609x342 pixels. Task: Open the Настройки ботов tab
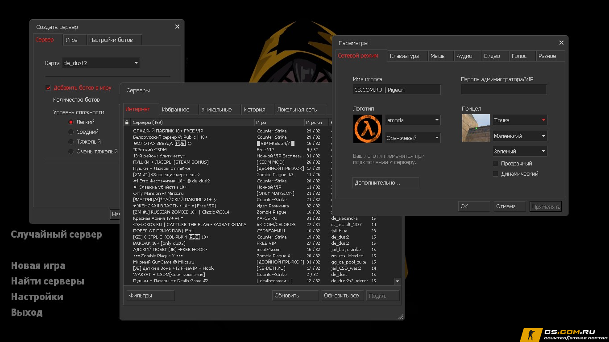pyautogui.click(x=114, y=40)
